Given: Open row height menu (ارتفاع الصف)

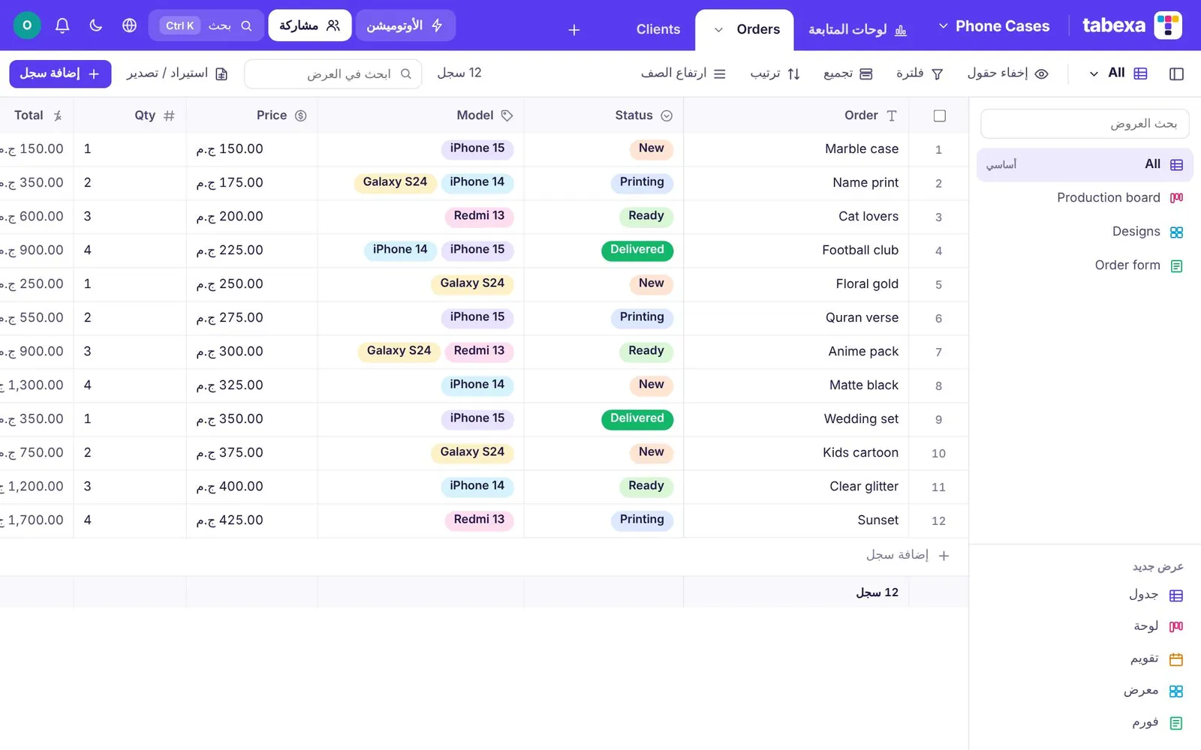Looking at the screenshot, I should pos(683,73).
